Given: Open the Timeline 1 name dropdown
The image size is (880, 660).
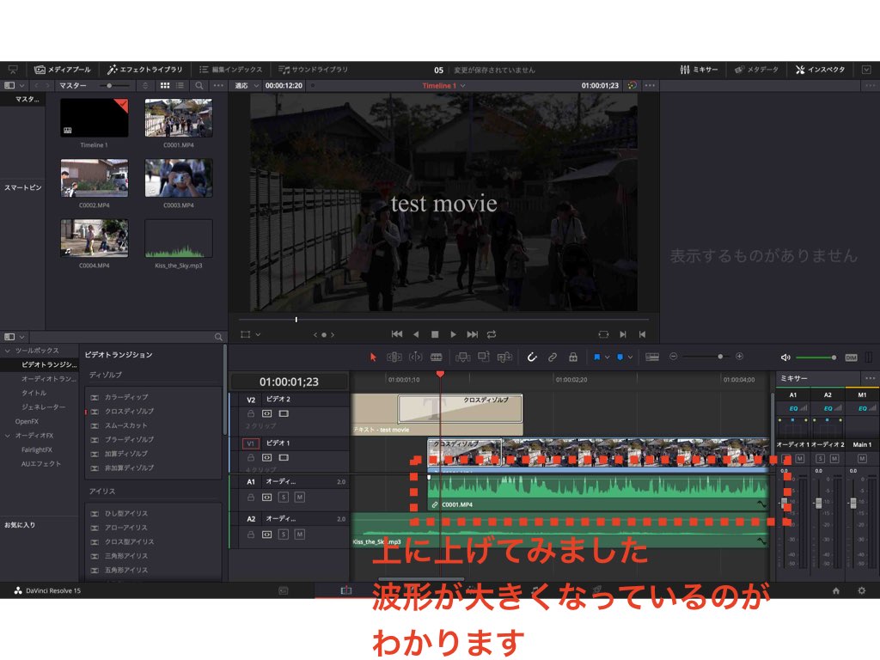Looking at the screenshot, I should [443, 85].
